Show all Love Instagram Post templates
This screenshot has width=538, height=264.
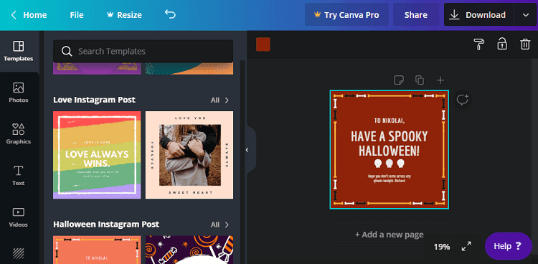coord(220,100)
